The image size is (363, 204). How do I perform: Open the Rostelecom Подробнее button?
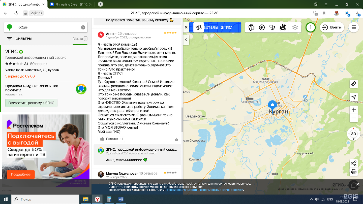point(21,175)
